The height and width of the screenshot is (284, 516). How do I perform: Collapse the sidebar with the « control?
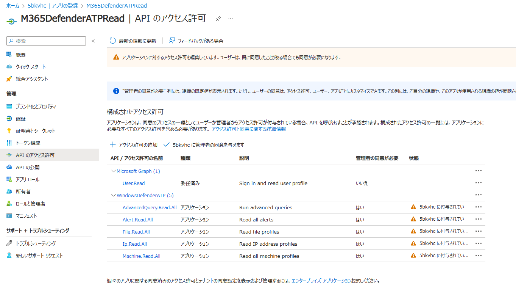[93, 40]
